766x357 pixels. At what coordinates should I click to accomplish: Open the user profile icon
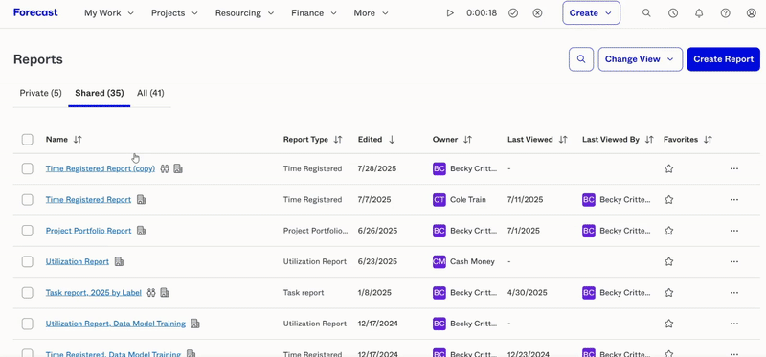click(x=752, y=13)
